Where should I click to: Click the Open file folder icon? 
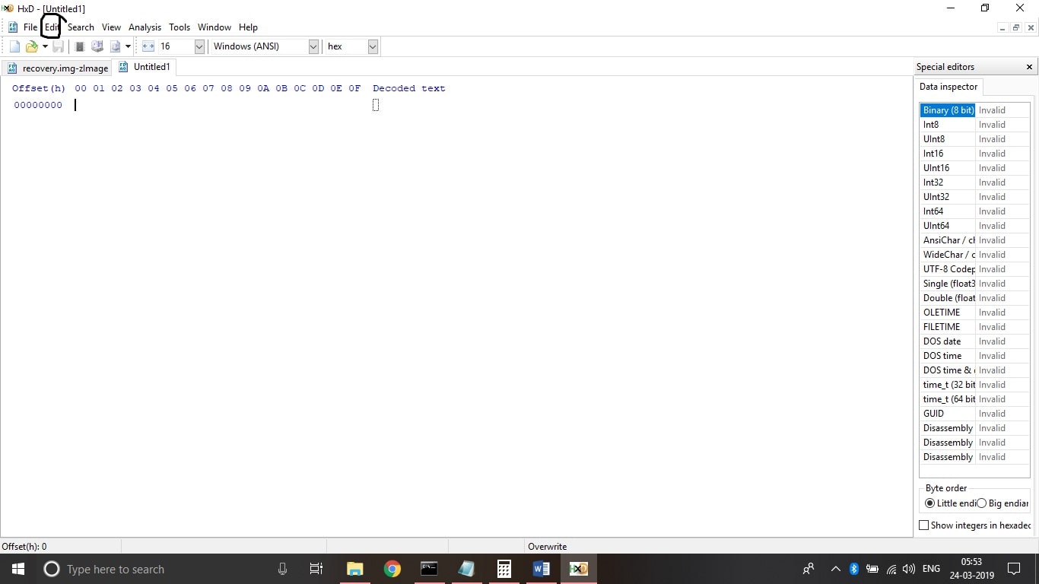pos(31,46)
